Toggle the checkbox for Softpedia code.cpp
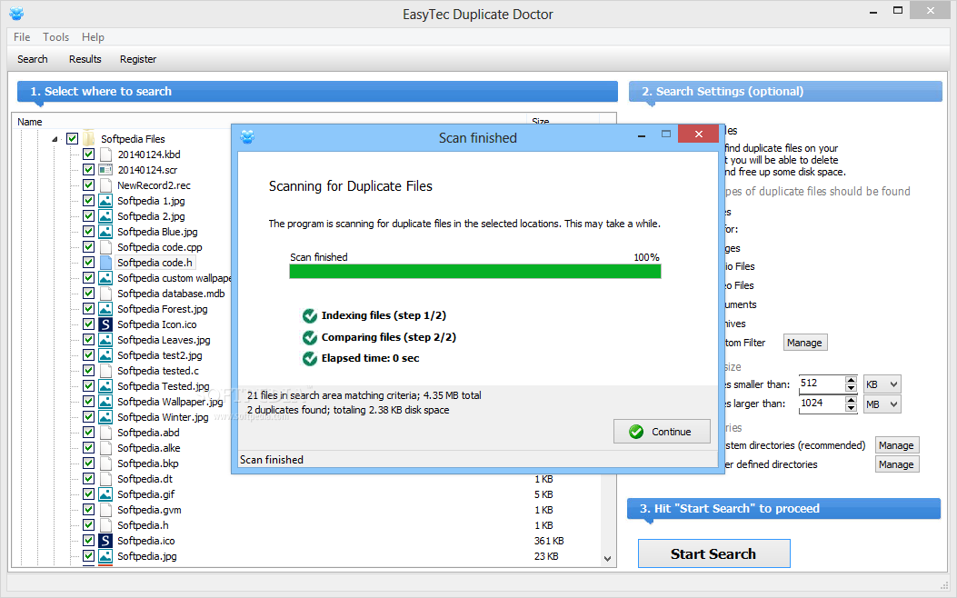This screenshot has width=957, height=598. pyautogui.click(x=88, y=247)
